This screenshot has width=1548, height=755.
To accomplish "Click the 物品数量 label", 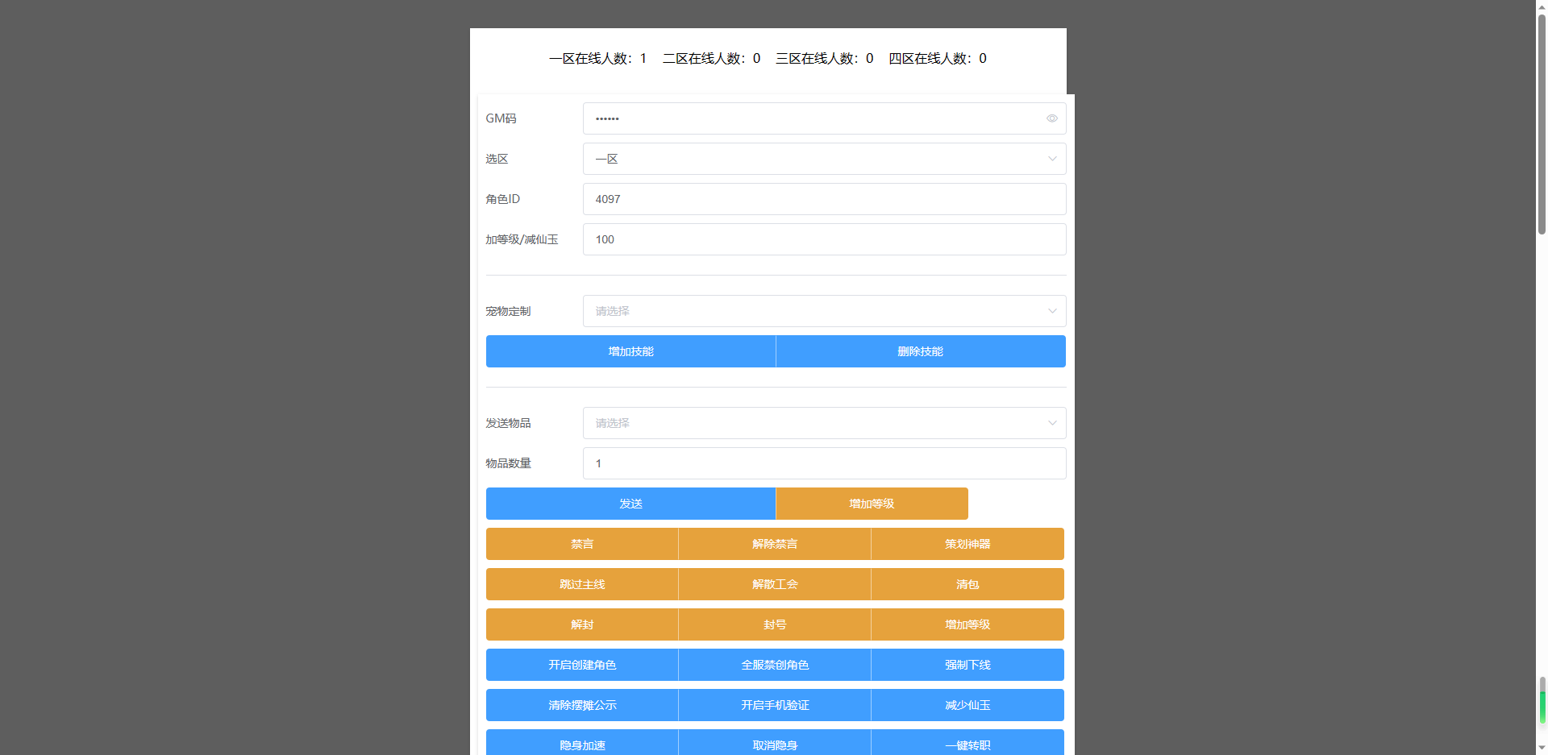I will pyautogui.click(x=508, y=463).
